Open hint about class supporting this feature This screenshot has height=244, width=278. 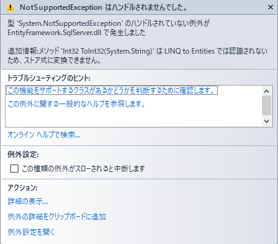tap(112, 91)
